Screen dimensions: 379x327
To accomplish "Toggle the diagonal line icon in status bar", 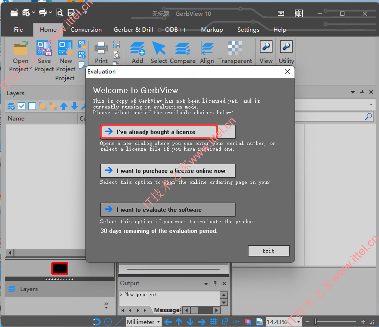I will coord(119,322).
